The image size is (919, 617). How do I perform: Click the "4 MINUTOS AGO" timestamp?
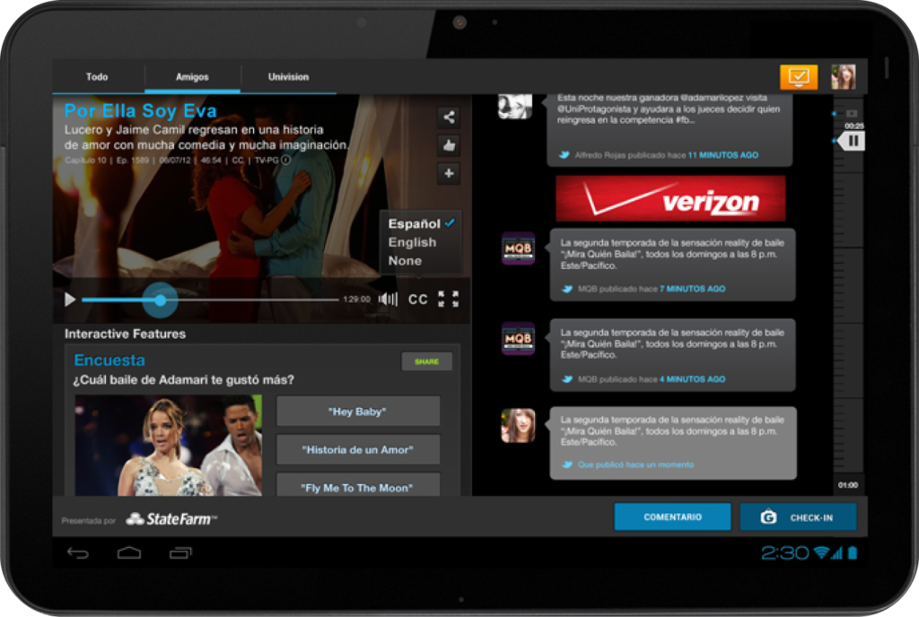pos(692,379)
